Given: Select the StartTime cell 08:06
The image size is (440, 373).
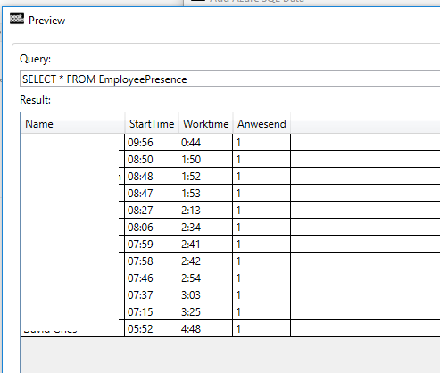Looking at the screenshot, I should click(151, 227).
